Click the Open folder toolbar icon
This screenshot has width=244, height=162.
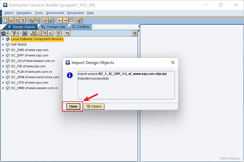pos(11,20)
